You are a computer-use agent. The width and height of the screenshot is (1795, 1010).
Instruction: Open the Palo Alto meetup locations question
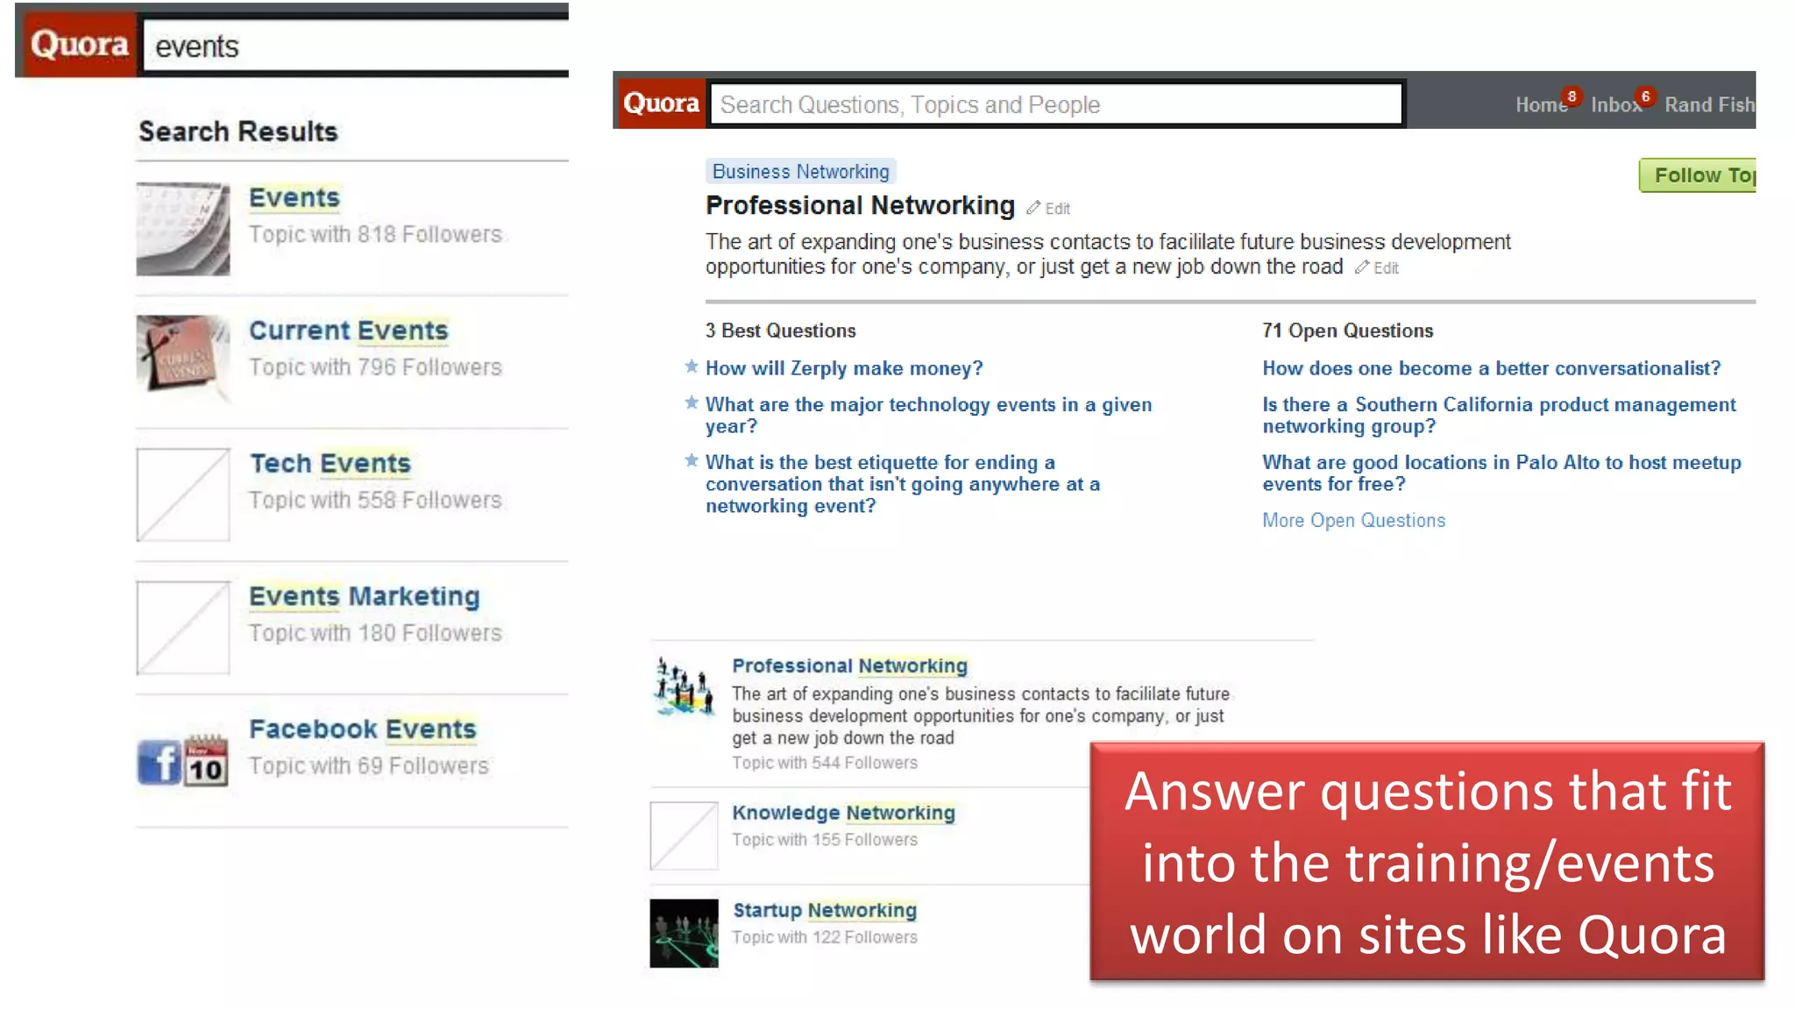[x=1501, y=473]
